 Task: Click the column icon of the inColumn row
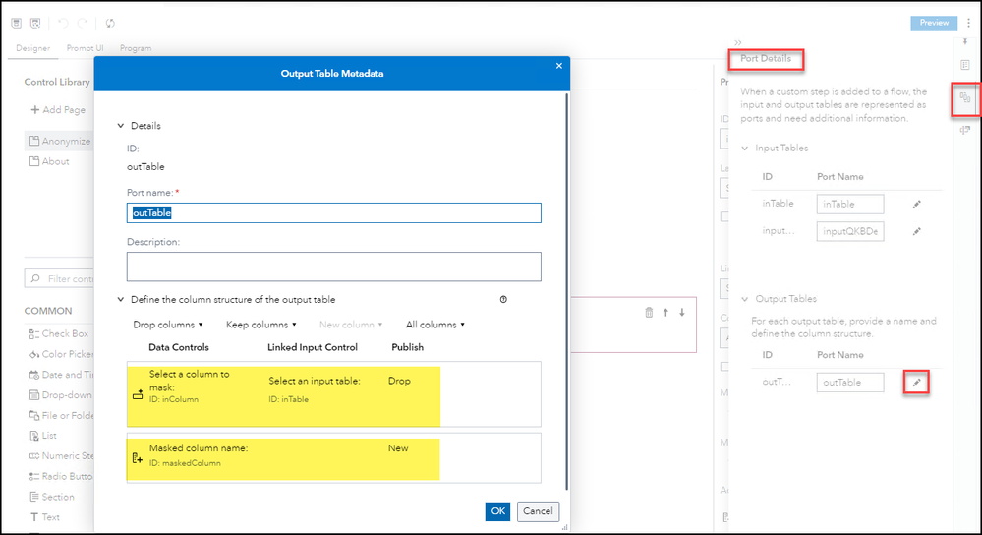(x=138, y=394)
